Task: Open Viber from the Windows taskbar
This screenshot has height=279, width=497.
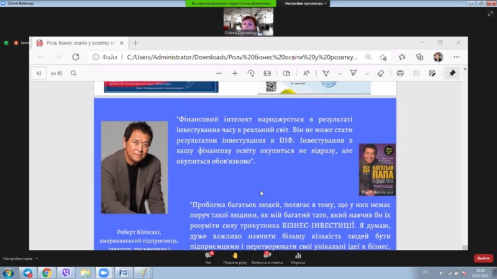Action: tap(65, 272)
